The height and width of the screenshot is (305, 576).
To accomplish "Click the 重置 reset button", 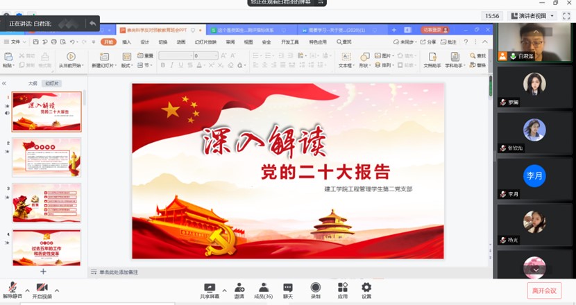I will coord(146,55).
